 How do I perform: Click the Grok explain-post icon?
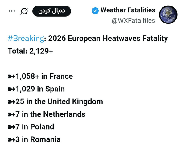[24, 11]
